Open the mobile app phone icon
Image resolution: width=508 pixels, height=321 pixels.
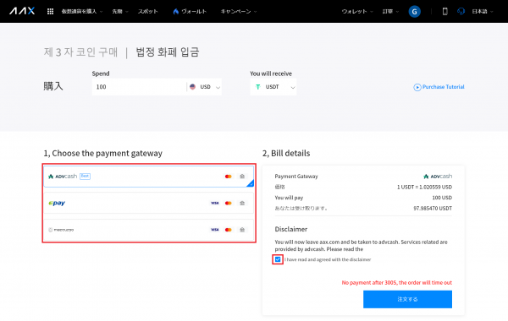(x=444, y=11)
